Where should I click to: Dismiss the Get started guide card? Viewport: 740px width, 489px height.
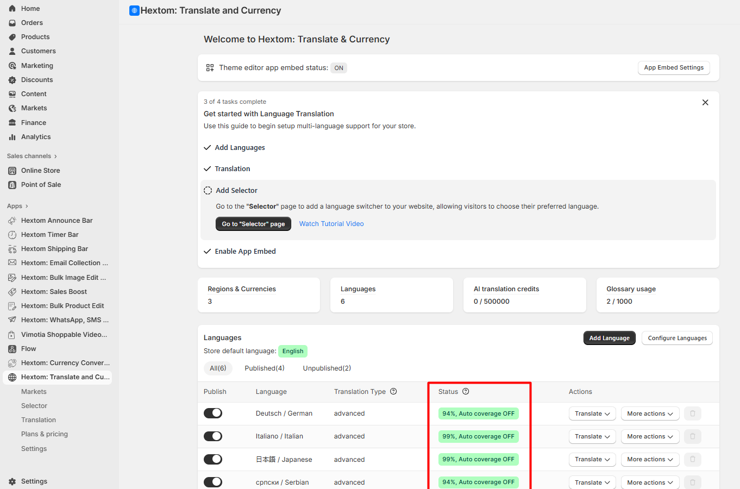(x=705, y=103)
